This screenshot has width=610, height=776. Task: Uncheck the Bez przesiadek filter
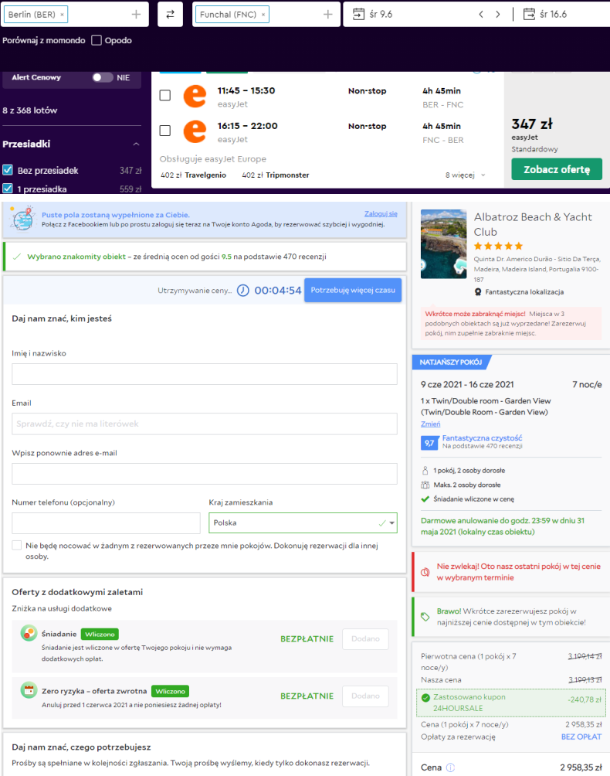[x=8, y=170]
